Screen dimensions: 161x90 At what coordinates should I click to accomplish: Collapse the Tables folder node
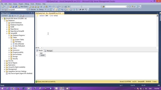point(9,37)
